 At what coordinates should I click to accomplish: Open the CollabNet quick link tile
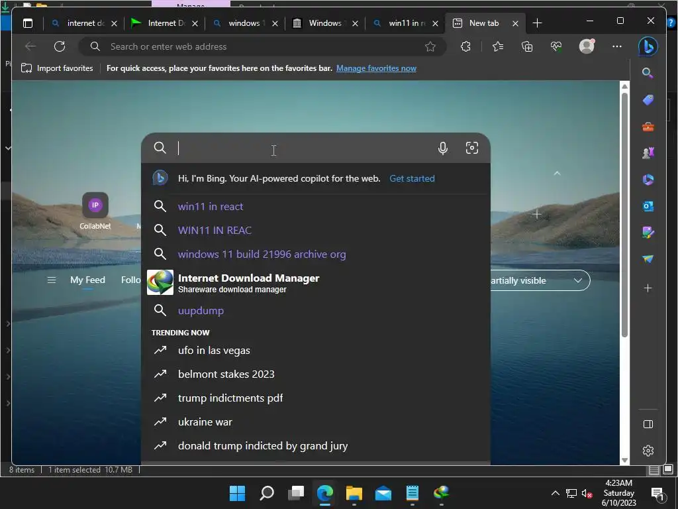[95, 211]
